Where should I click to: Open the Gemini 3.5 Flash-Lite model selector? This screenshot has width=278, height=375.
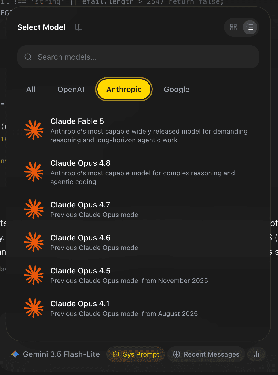tap(55, 354)
